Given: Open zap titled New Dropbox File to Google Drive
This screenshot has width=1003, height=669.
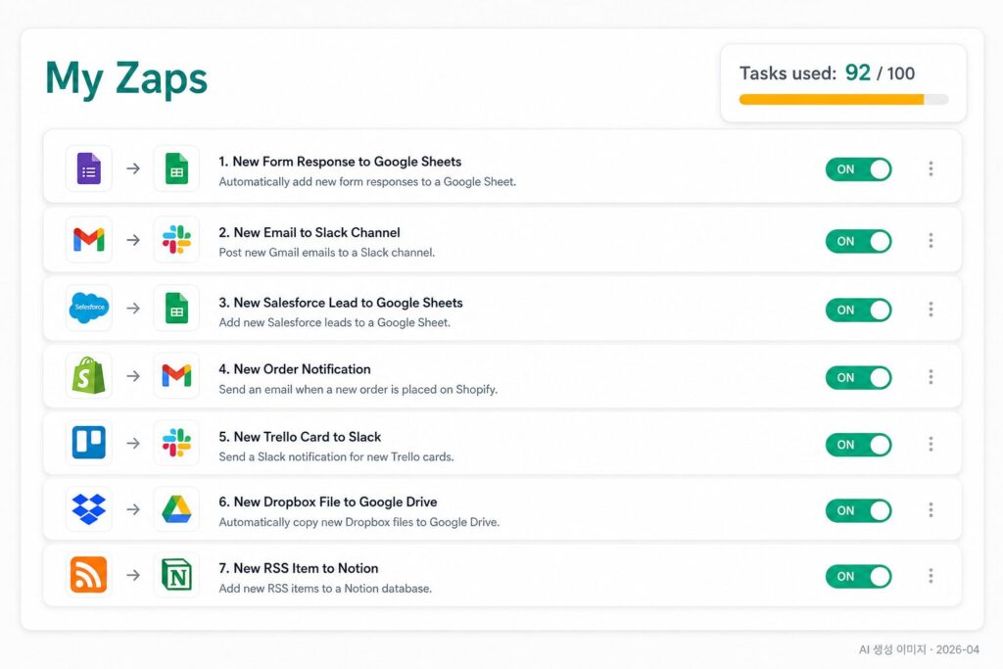Looking at the screenshot, I should (x=328, y=502).
